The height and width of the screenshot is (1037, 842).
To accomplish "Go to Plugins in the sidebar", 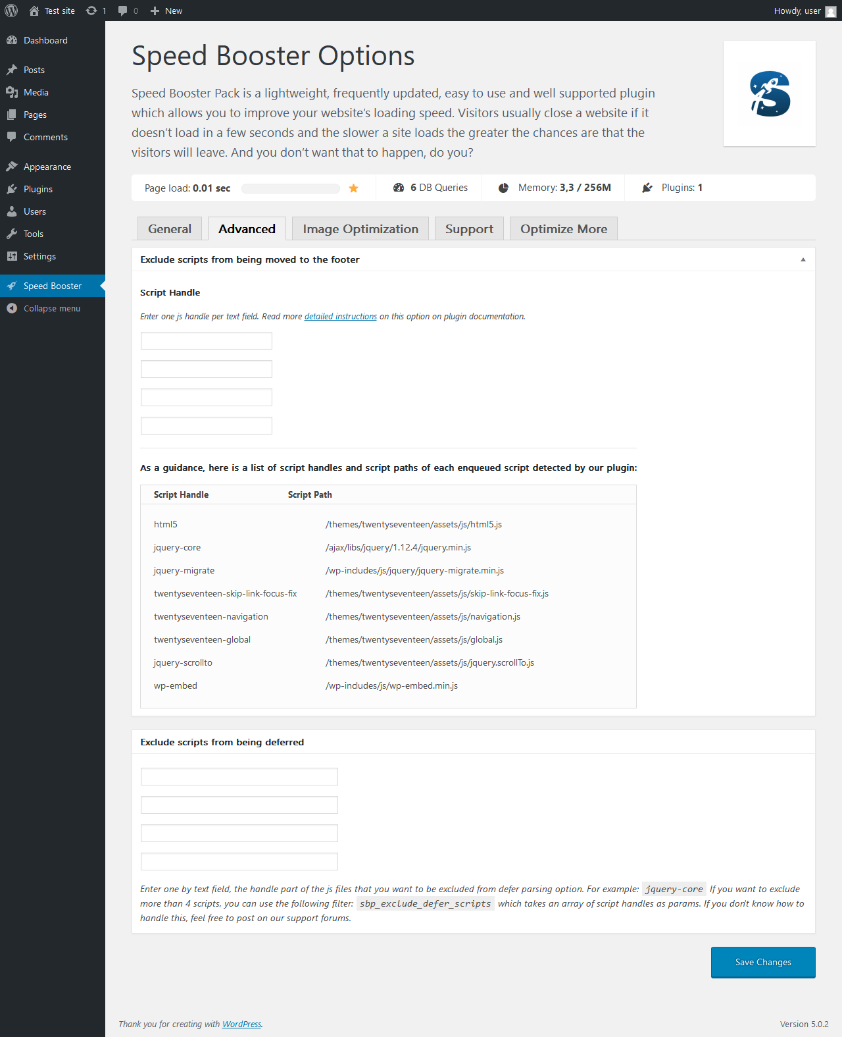I will [53, 189].
